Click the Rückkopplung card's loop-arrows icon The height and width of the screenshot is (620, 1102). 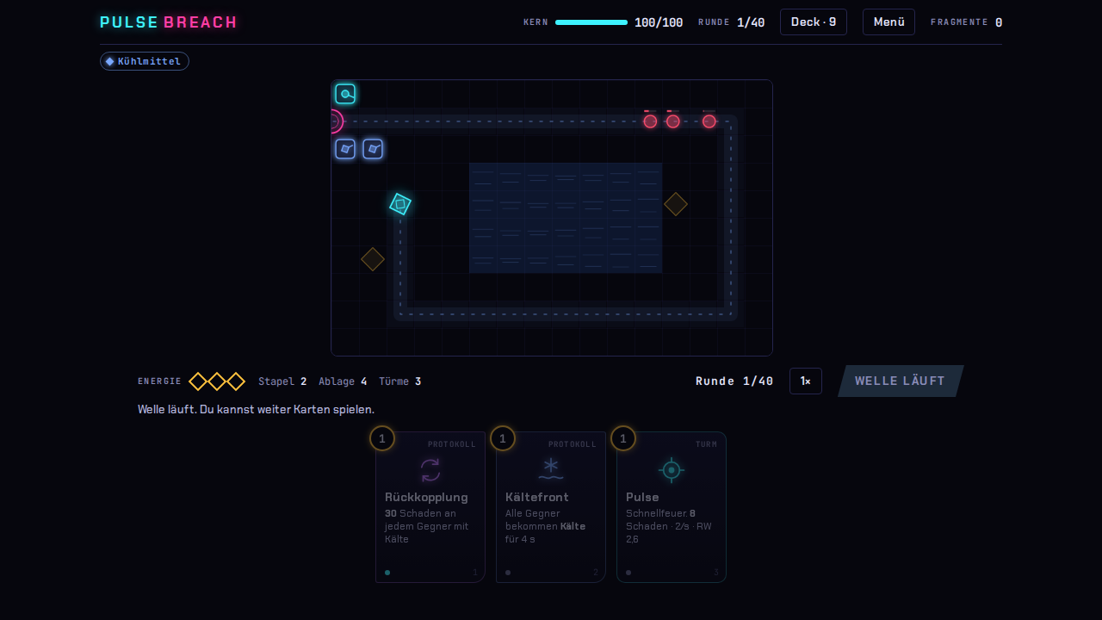tap(430, 470)
